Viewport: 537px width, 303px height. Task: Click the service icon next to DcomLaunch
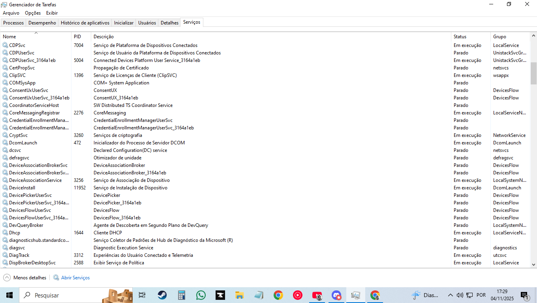[x=5, y=143]
